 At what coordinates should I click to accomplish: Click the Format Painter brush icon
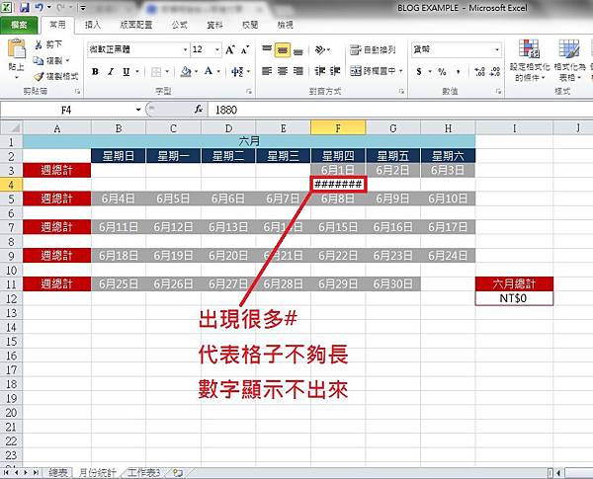pos(39,76)
